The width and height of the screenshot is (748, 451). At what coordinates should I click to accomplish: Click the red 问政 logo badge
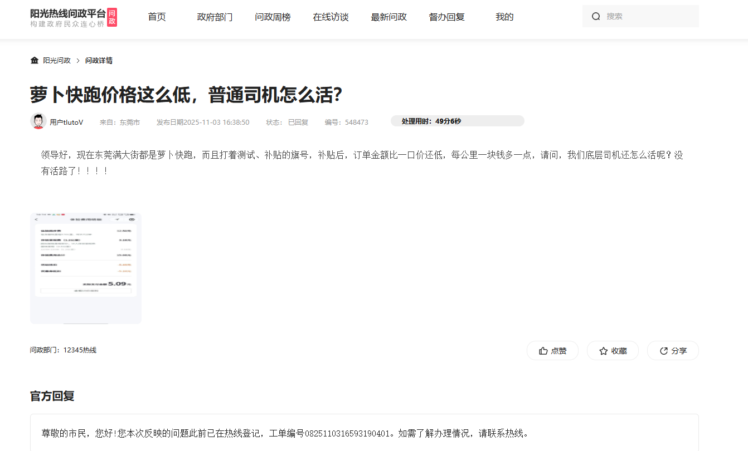[x=112, y=17]
